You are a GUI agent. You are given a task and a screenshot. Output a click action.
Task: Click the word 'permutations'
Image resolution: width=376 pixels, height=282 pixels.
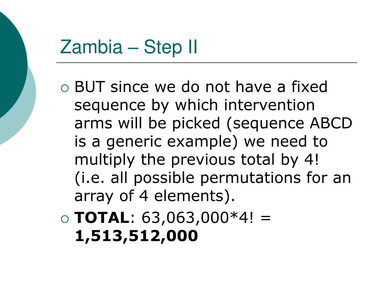point(250,179)
